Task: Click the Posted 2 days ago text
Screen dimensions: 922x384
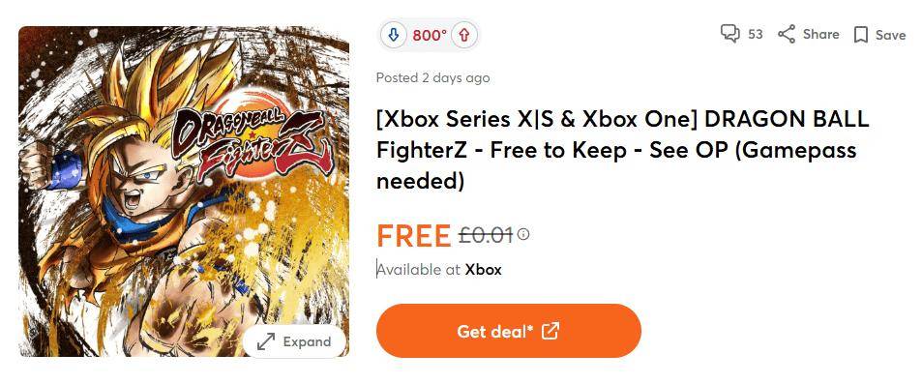Action: click(x=432, y=77)
